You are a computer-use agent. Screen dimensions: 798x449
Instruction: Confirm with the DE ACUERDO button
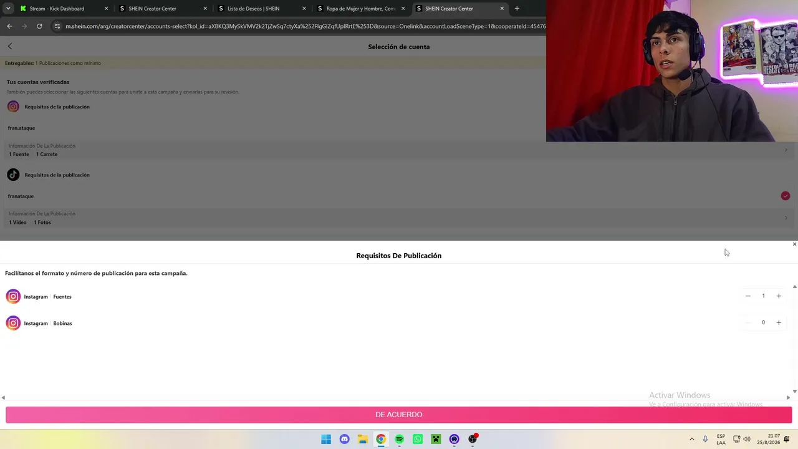(x=399, y=415)
